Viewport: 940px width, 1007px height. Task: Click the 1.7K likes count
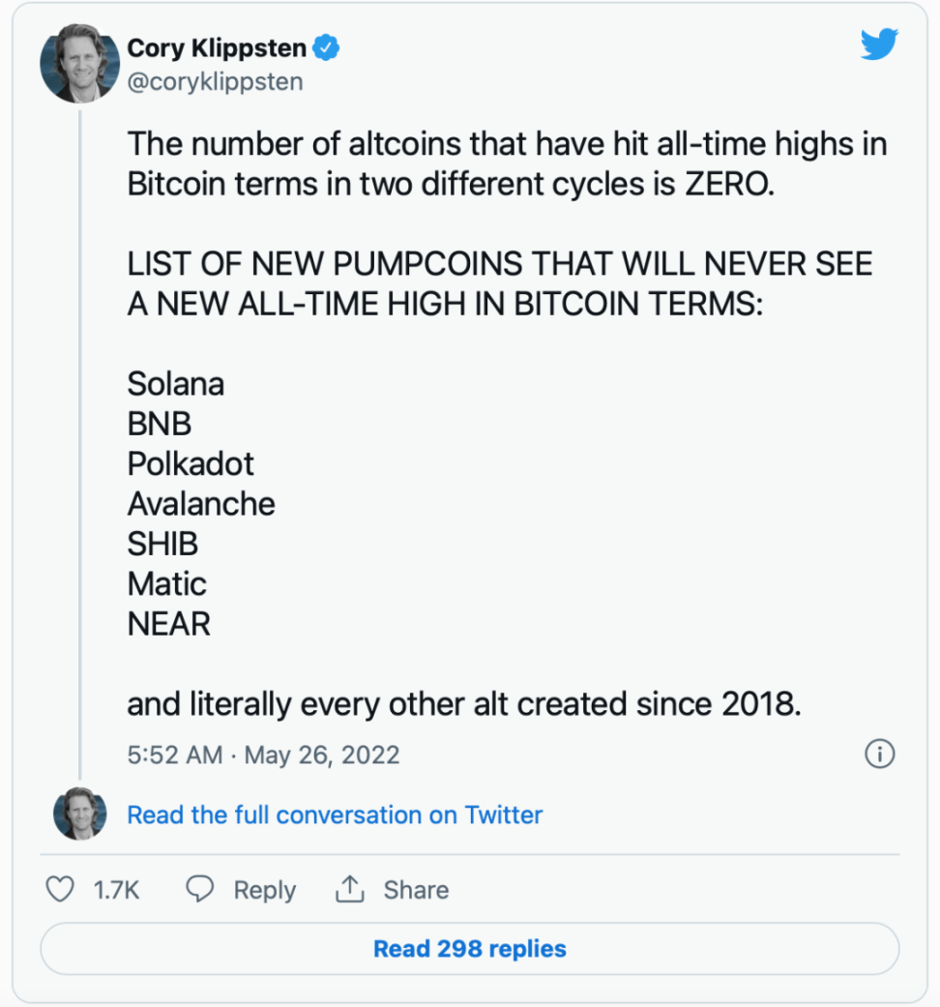tap(116, 890)
